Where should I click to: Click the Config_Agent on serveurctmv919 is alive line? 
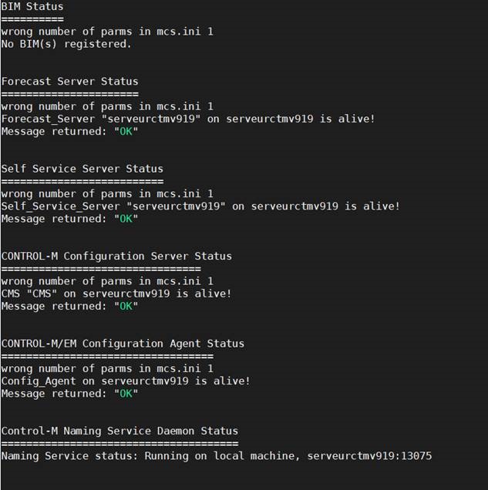pyautogui.click(x=126, y=381)
